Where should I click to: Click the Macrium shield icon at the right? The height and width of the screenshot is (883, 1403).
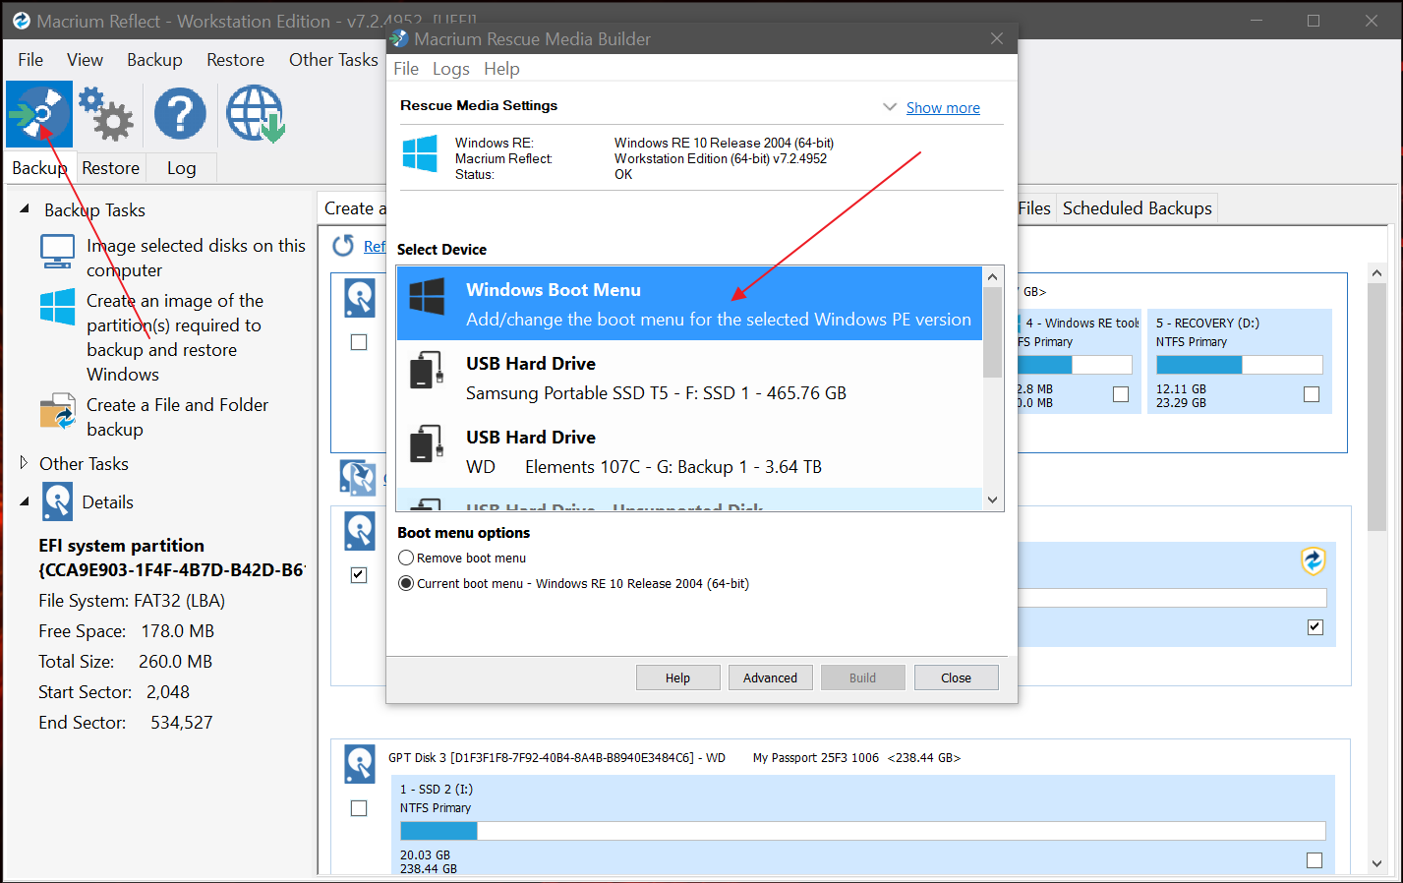[x=1314, y=561]
